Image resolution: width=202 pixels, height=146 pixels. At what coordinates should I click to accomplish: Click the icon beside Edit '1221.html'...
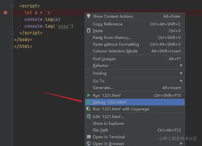click(x=89, y=116)
